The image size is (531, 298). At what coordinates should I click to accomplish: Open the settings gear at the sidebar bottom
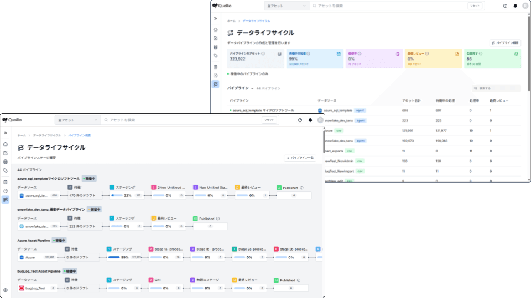pos(6,290)
